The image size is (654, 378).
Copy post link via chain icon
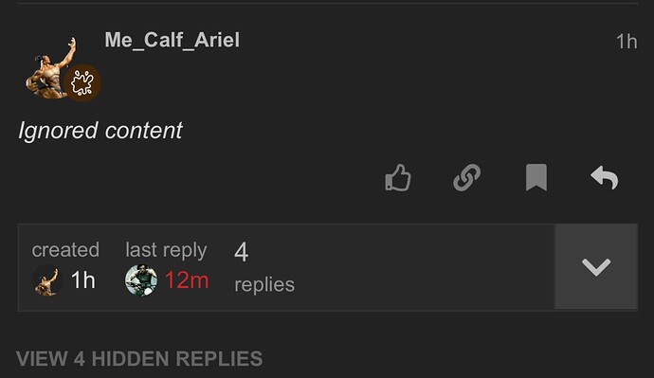coord(466,178)
